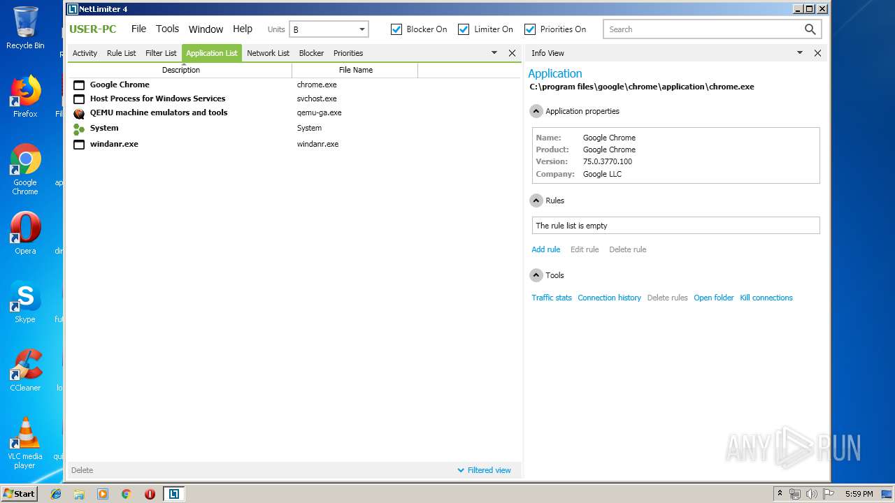Click the Google Chrome row icon
The image size is (895, 503).
click(x=79, y=85)
